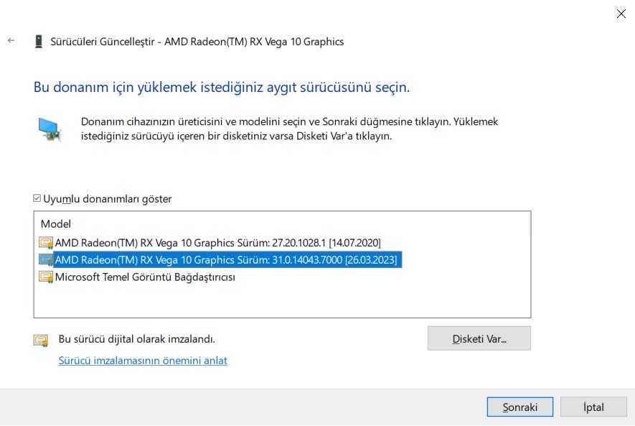The height and width of the screenshot is (426, 635).
Task: Click the device icon beside Sürücüleri Güncelleştir title
Action: coord(39,42)
